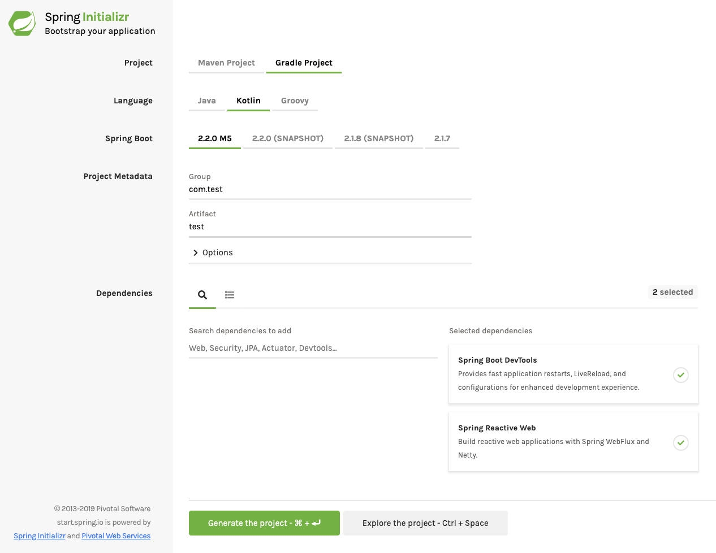Click Explore the project button

[x=425, y=523]
